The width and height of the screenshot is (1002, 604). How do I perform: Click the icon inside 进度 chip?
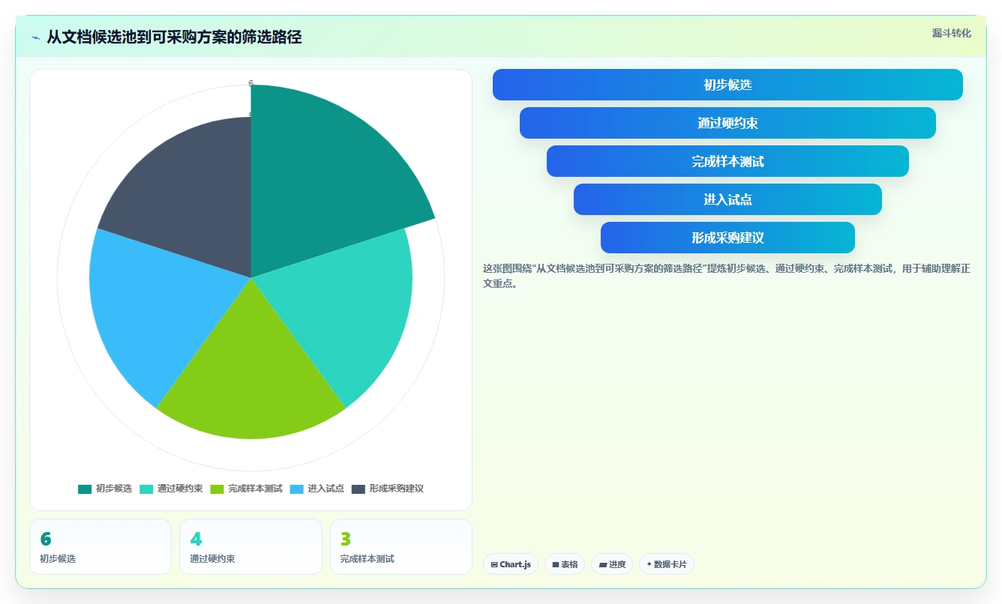603,564
